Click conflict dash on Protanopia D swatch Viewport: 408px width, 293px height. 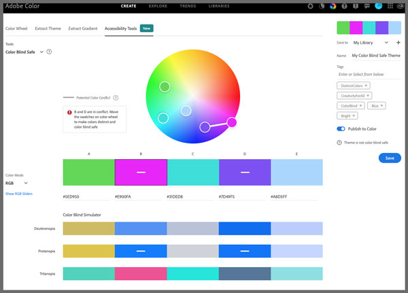click(x=245, y=251)
